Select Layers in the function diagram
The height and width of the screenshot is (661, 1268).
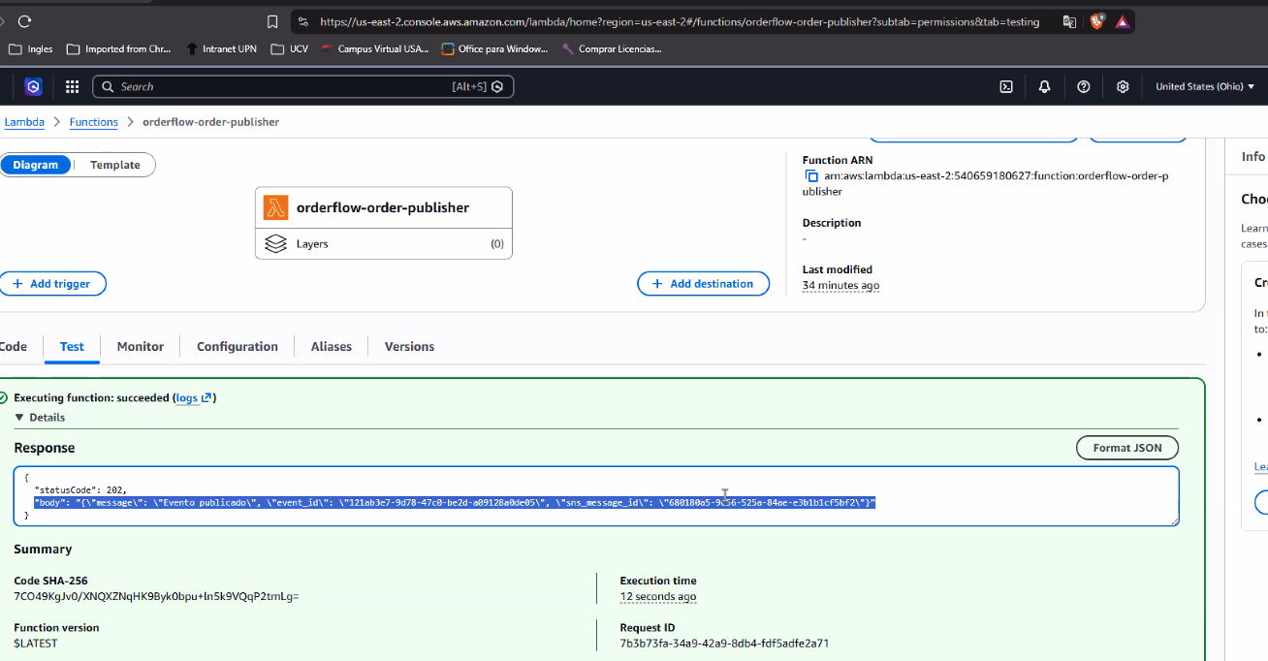tap(383, 243)
